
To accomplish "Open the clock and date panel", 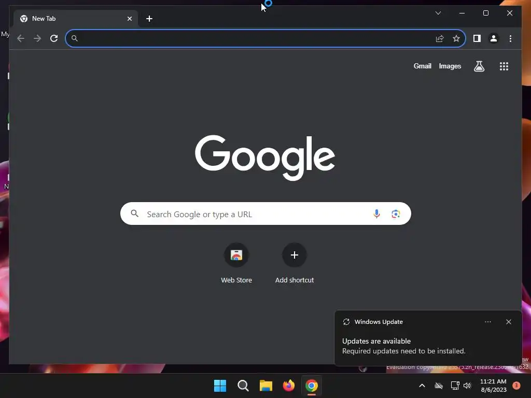I will pyautogui.click(x=494, y=386).
